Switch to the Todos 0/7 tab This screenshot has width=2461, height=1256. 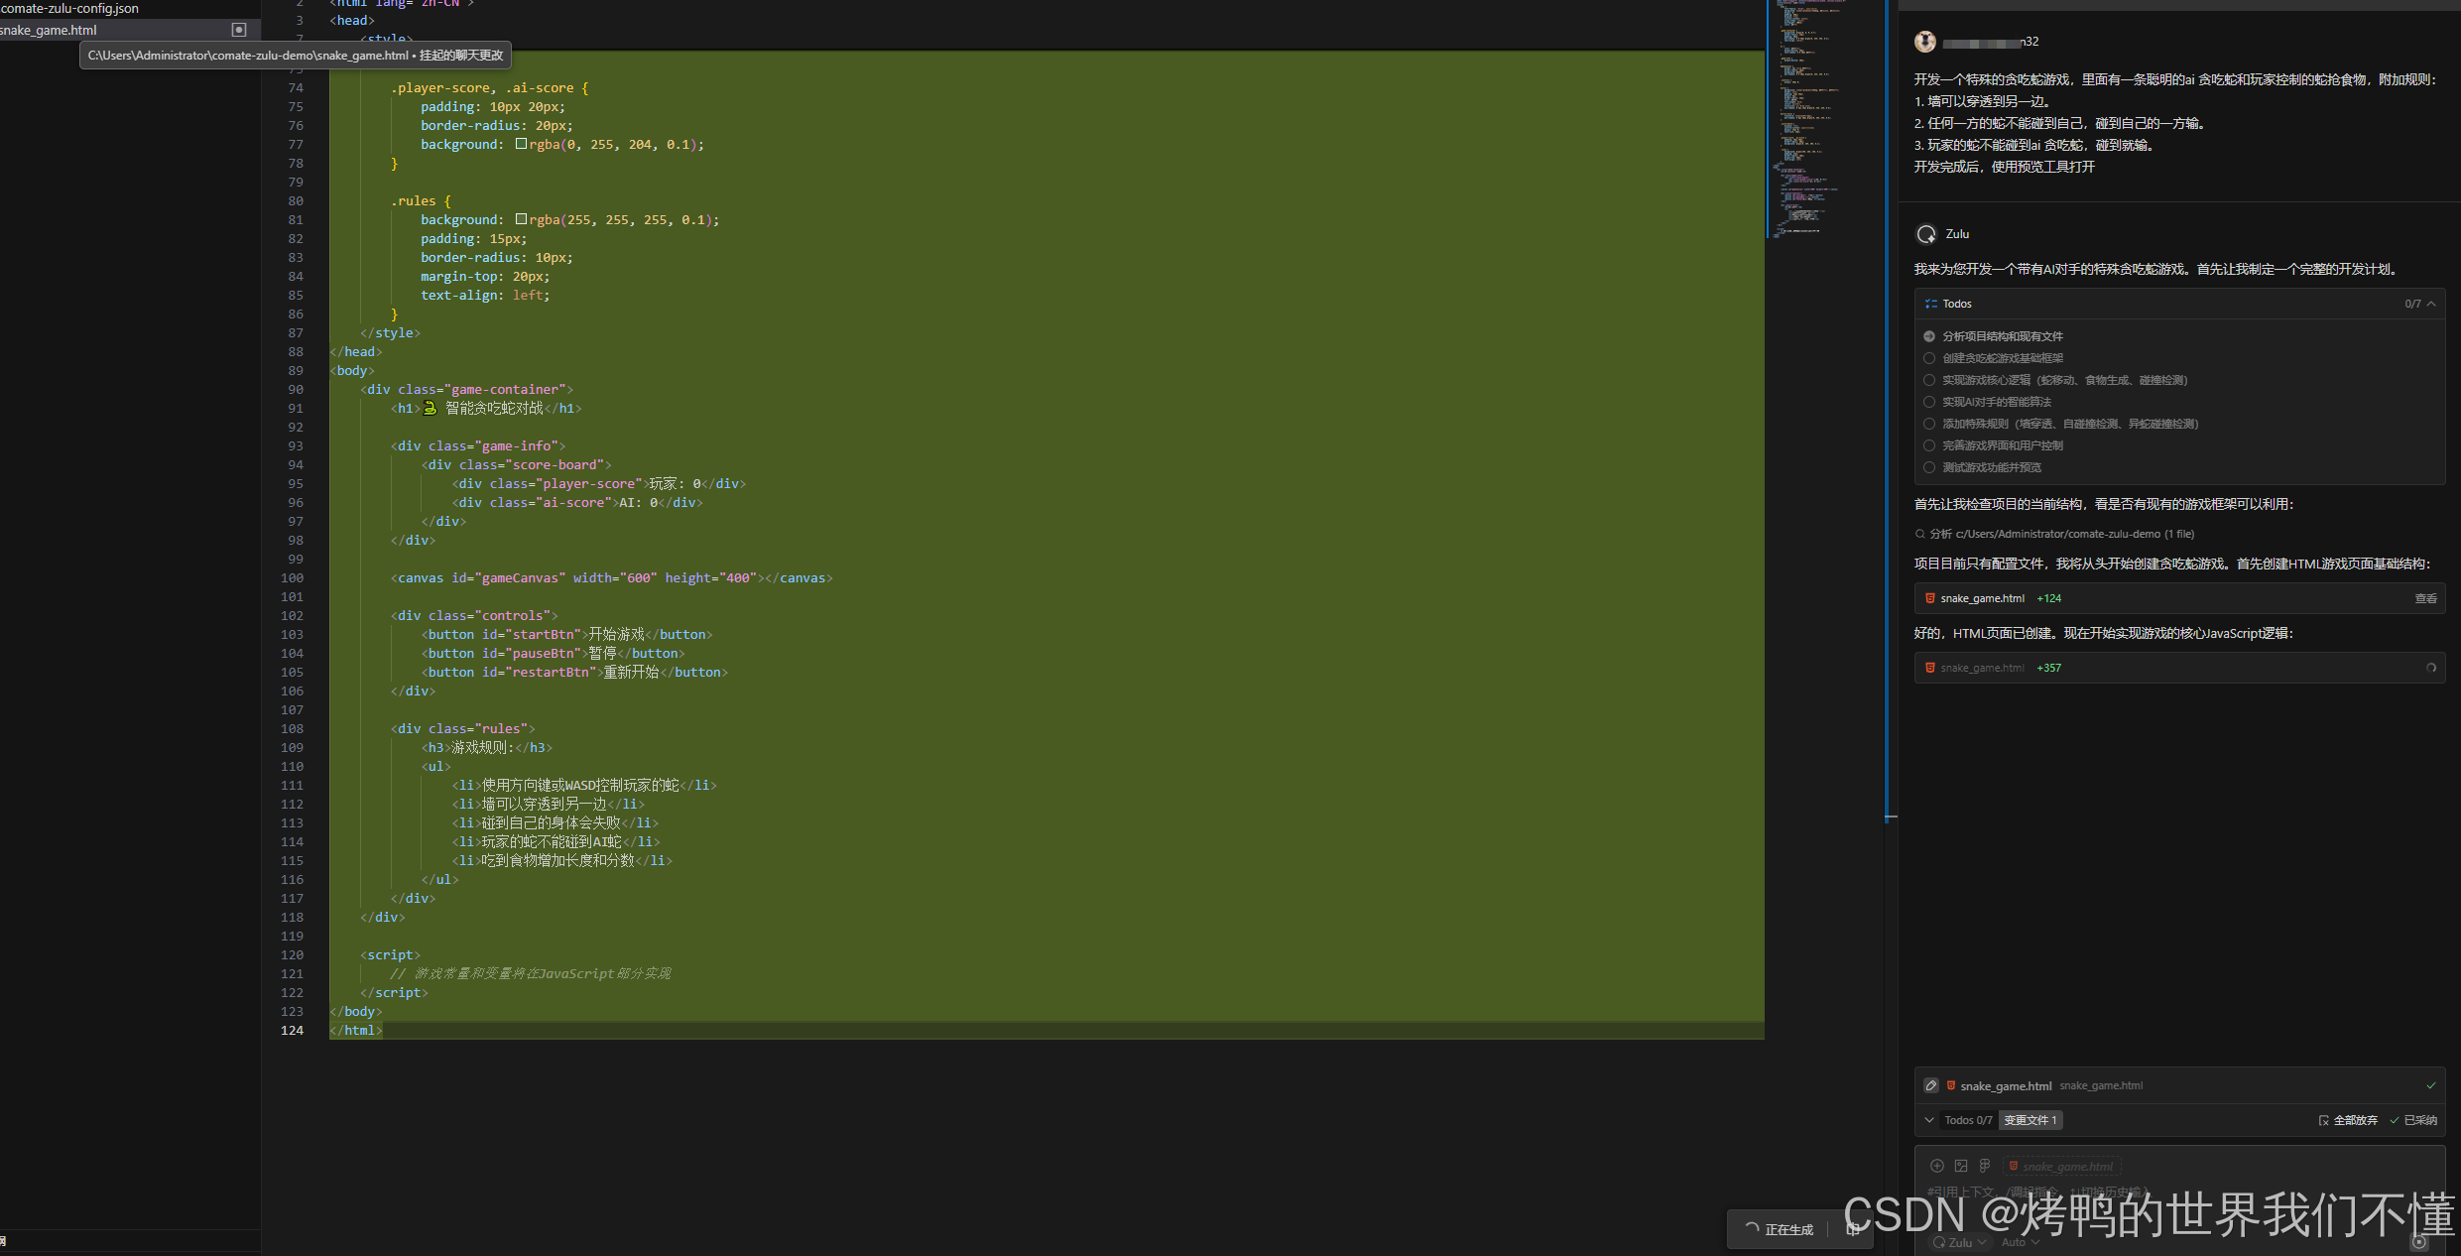[x=1968, y=1120]
